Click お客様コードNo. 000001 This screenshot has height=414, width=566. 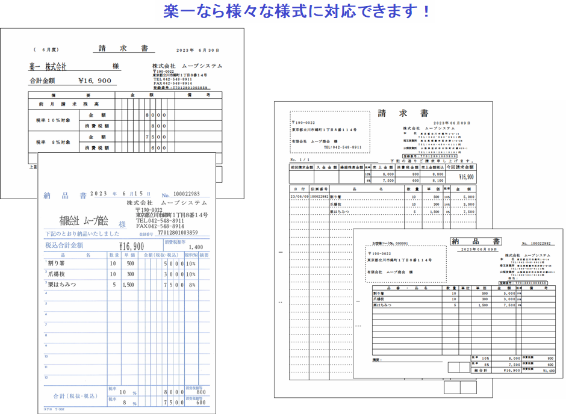coord(390,243)
